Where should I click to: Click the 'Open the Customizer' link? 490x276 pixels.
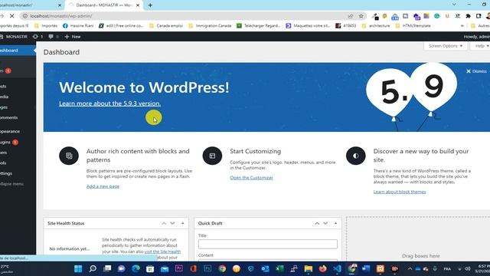tap(251, 177)
